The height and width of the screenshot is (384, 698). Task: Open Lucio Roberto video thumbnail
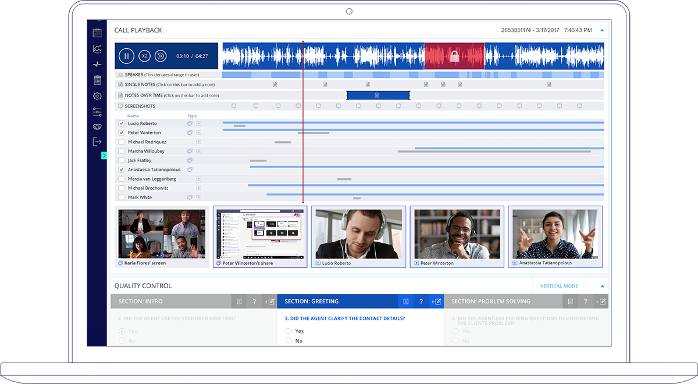358,236
